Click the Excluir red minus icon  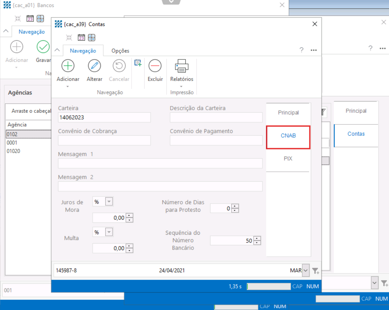point(155,66)
